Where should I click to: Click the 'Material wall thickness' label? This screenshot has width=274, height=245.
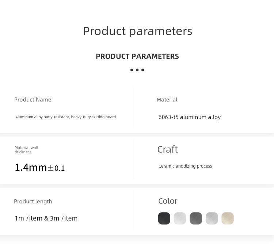click(26, 150)
